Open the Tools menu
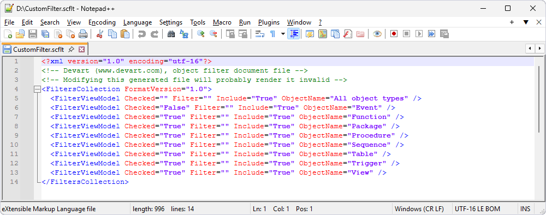Screen dimensions: 546x215 (x=198, y=22)
